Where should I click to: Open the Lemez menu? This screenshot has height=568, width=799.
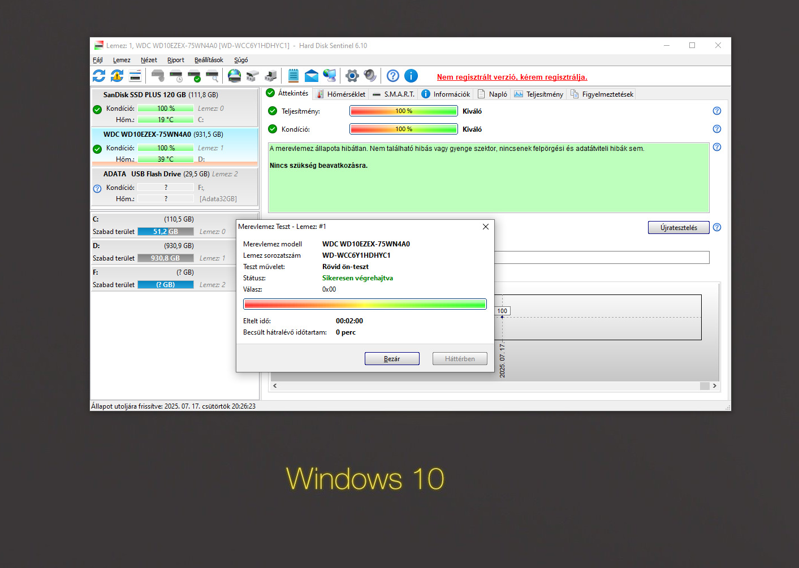click(122, 60)
